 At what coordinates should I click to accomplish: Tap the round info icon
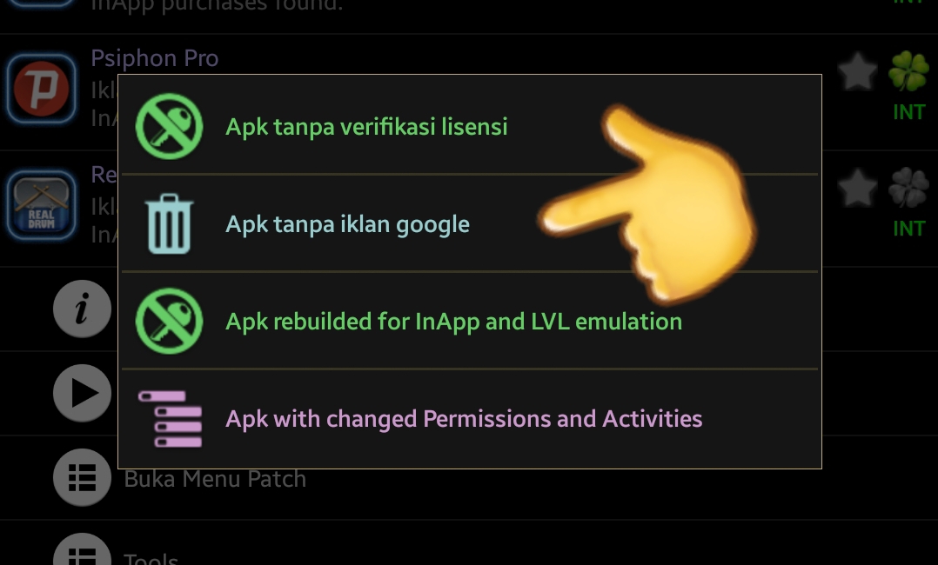point(82,309)
